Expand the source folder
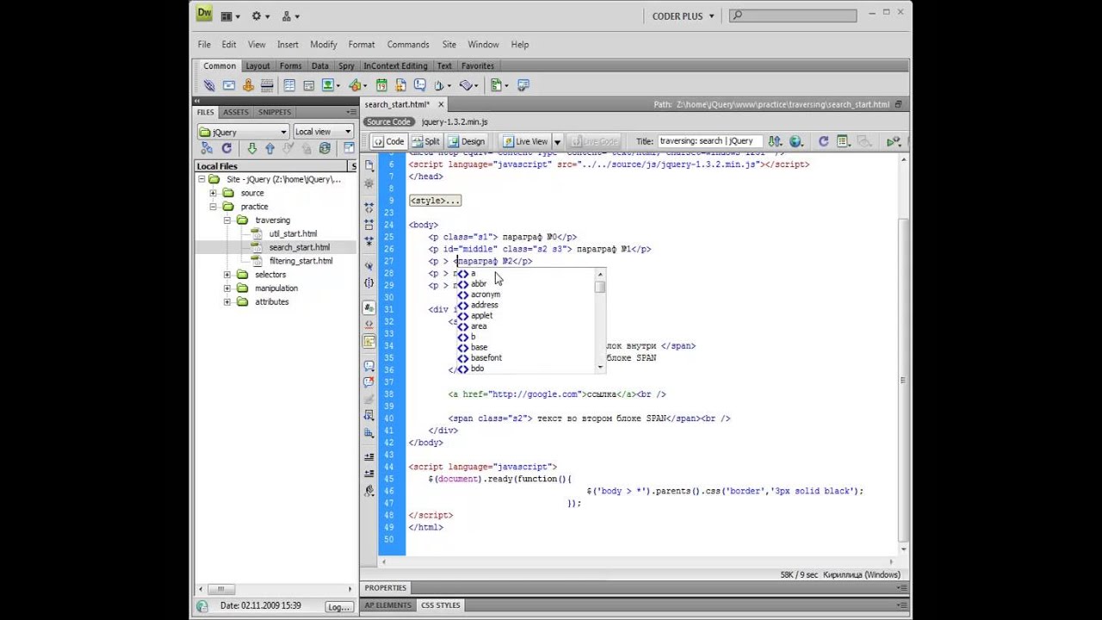The width and height of the screenshot is (1102, 620). tap(213, 193)
